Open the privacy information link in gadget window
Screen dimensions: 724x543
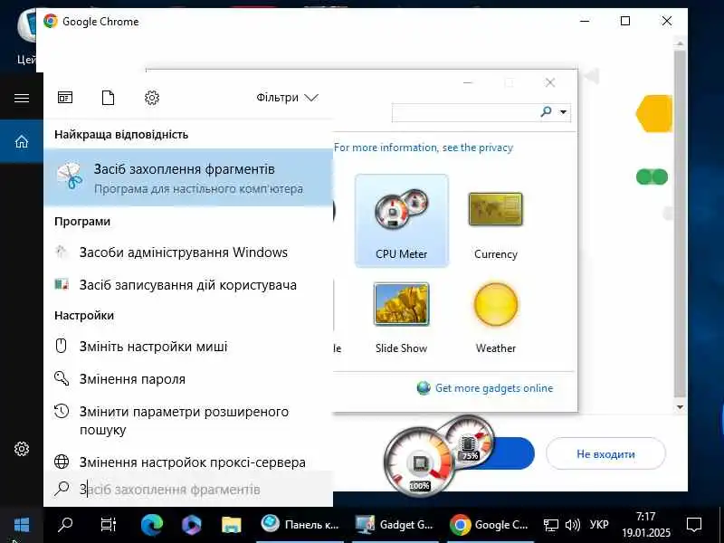pyautogui.click(x=423, y=148)
